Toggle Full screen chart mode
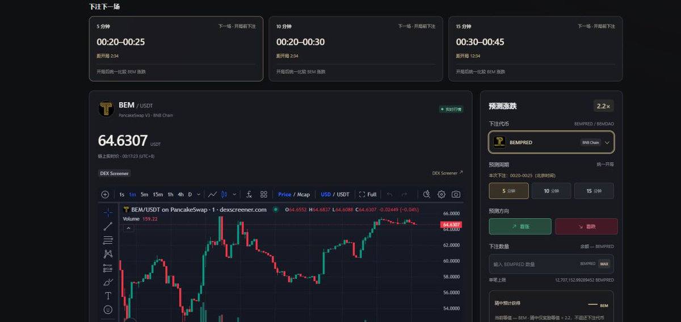 pyautogui.click(x=368, y=194)
